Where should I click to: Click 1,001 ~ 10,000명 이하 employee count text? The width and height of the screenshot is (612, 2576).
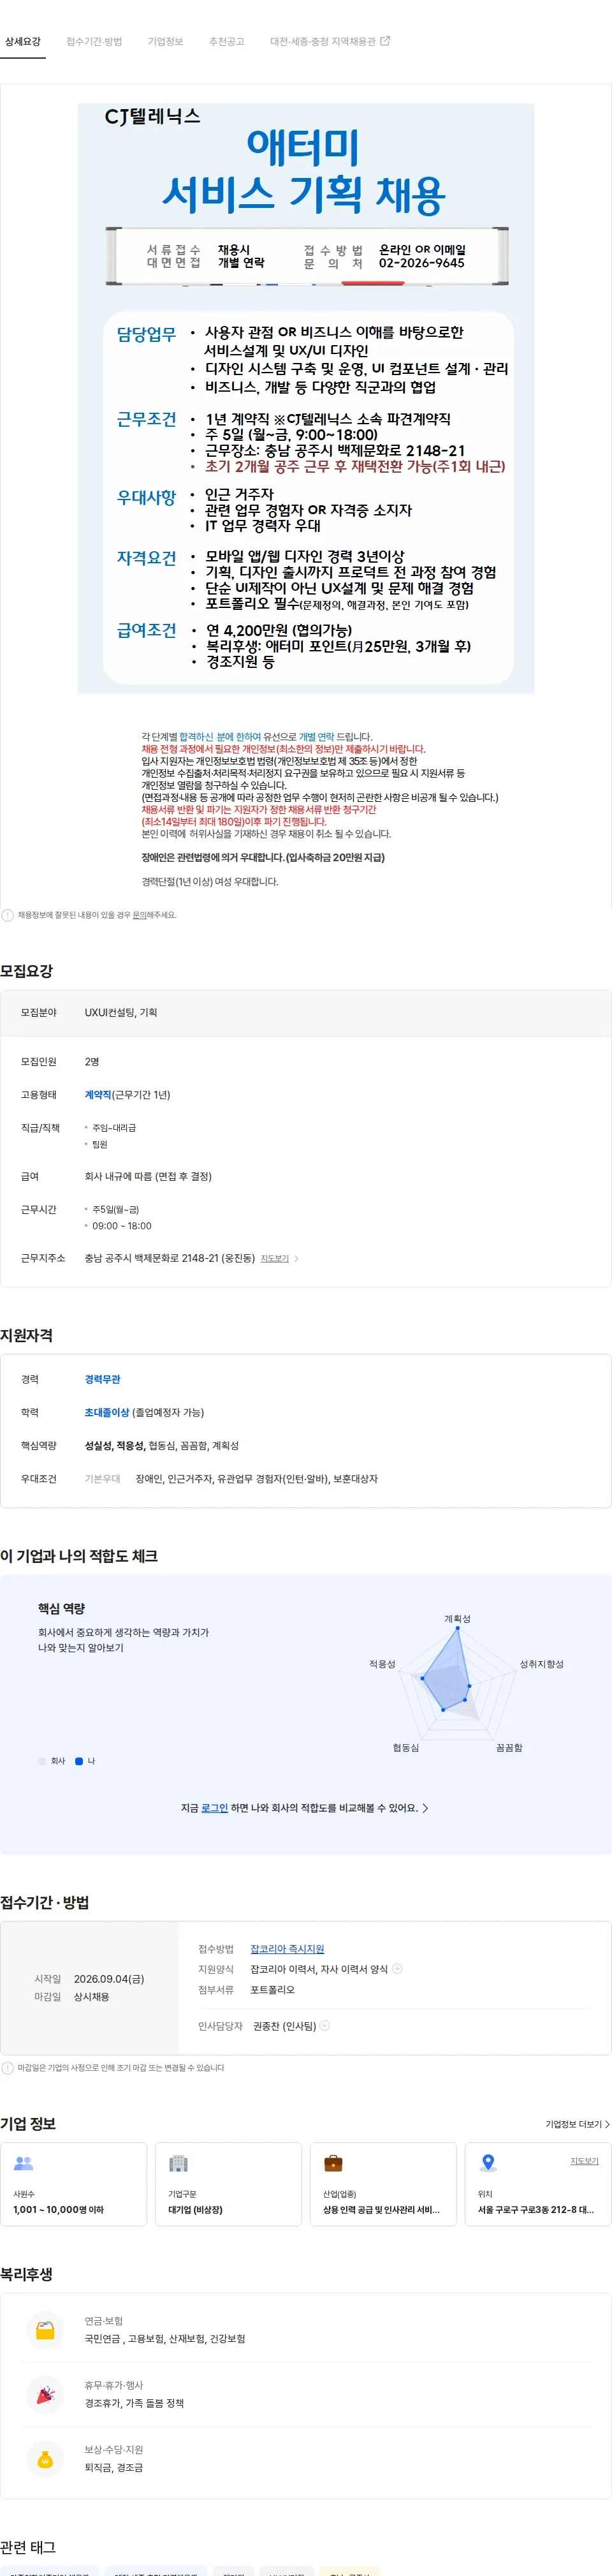pos(58,2210)
